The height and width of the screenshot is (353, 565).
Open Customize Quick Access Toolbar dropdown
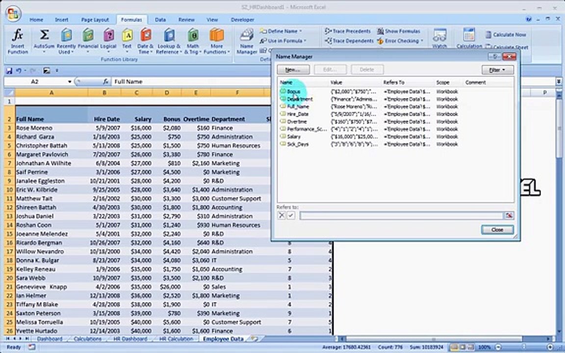[x=56, y=71]
